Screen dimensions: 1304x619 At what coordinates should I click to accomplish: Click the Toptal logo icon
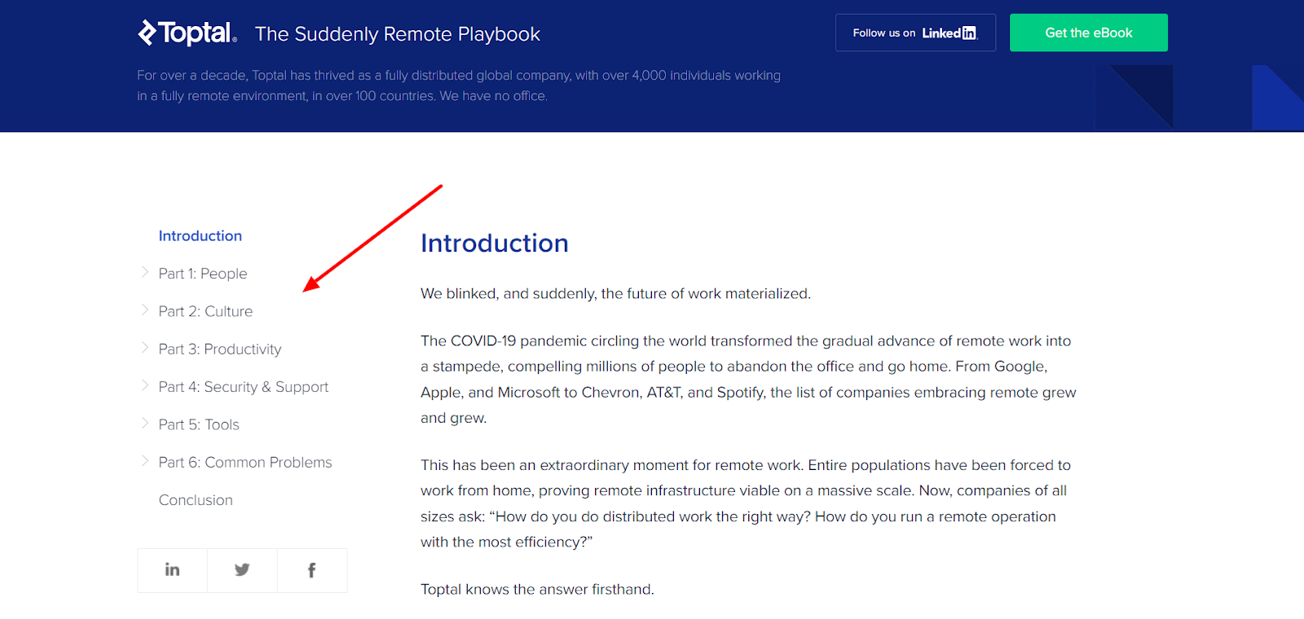[x=148, y=33]
